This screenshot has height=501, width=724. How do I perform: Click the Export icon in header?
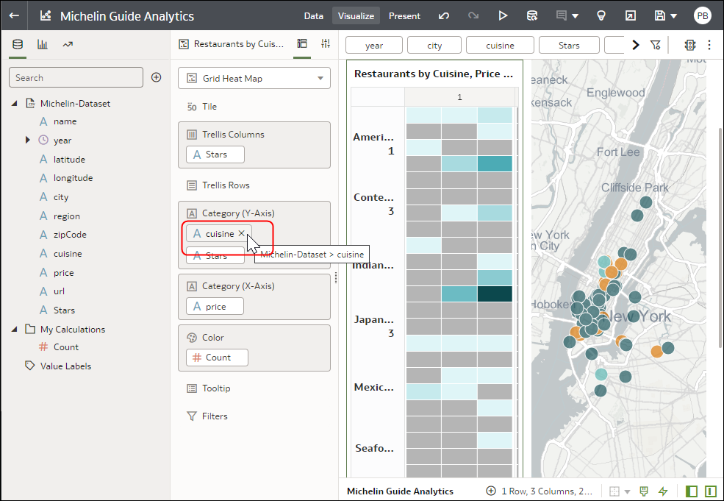(x=630, y=15)
